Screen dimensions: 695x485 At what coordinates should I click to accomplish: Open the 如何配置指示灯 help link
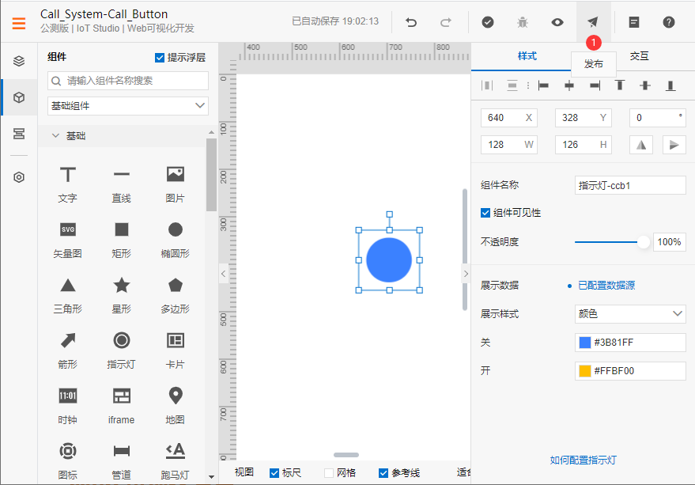point(583,460)
